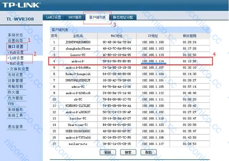Click the 帮助 help button
Screen dimensions: 229x161
click(x=149, y=152)
